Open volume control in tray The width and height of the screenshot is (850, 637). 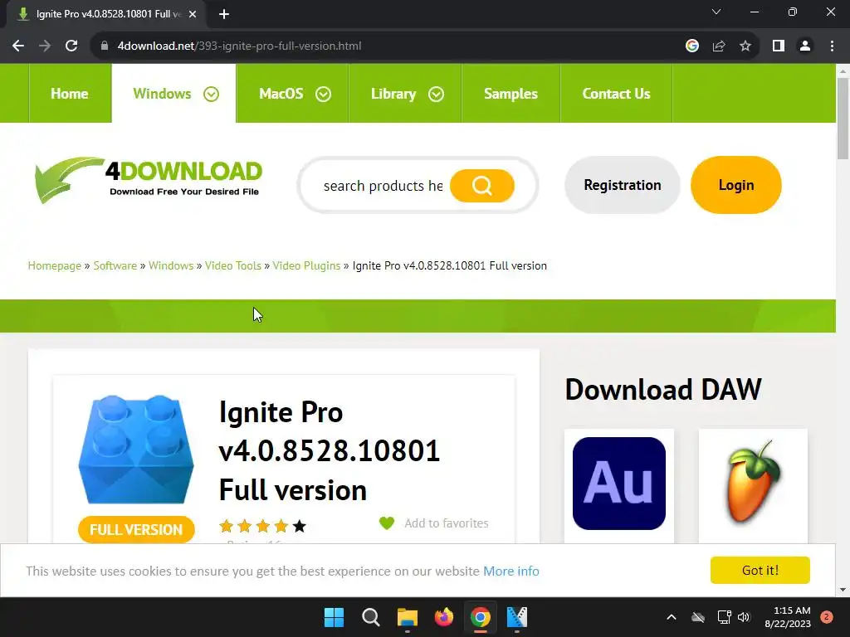744,617
